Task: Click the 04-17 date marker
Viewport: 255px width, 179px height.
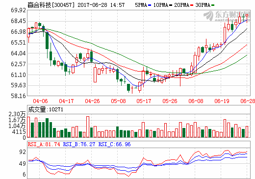Action: [x=66, y=101]
